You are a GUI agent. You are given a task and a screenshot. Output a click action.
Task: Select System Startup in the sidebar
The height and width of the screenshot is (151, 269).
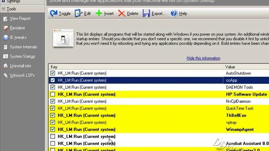pyautogui.click(x=22, y=57)
